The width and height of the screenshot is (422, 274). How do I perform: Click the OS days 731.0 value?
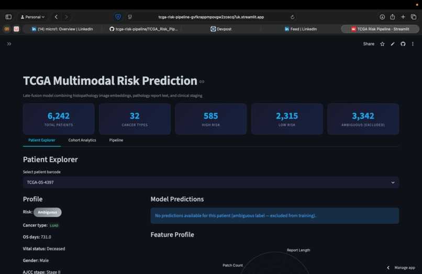(46, 237)
